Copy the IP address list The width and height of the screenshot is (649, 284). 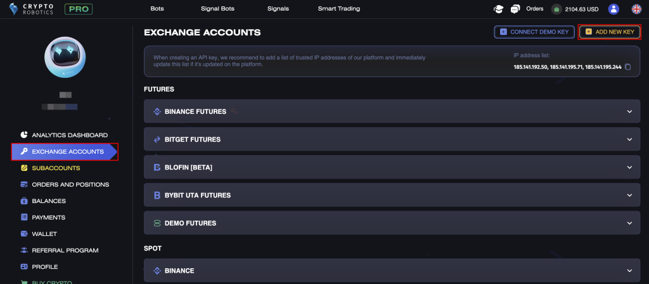[x=628, y=67]
